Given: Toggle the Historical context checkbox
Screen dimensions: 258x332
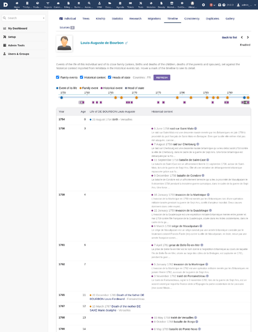Looking at the screenshot, I should (81, 77).
